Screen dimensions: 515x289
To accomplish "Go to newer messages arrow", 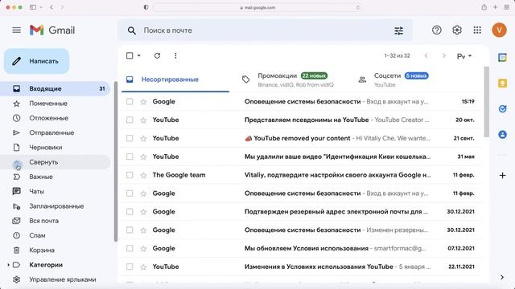I will tap(426, 55).
